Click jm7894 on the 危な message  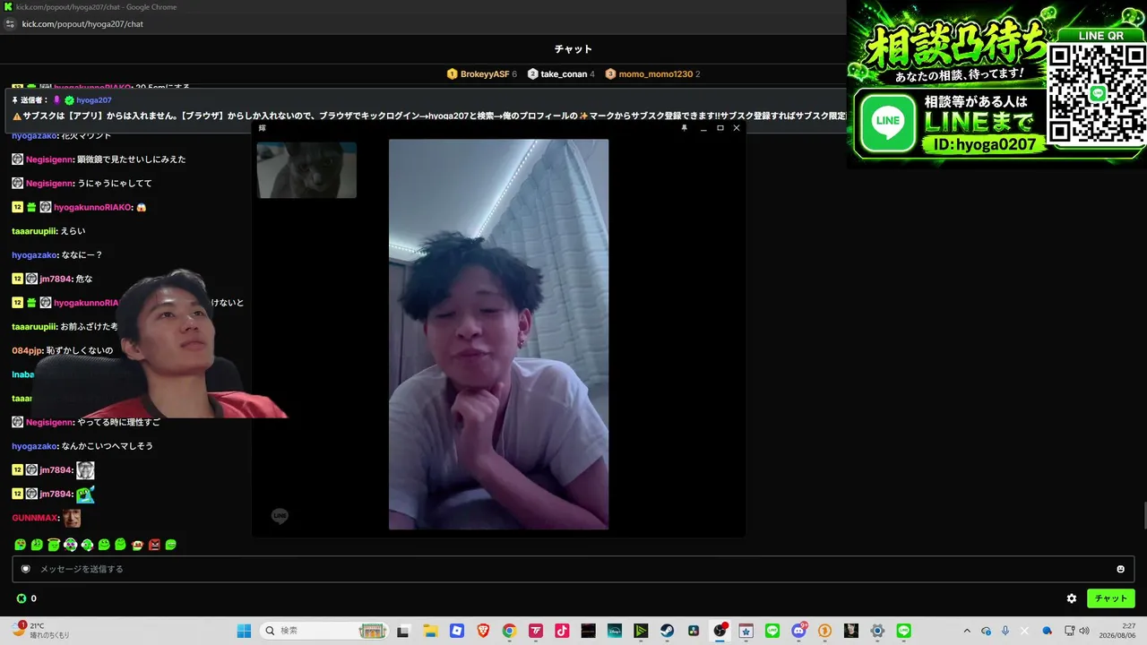coord(55,279)
